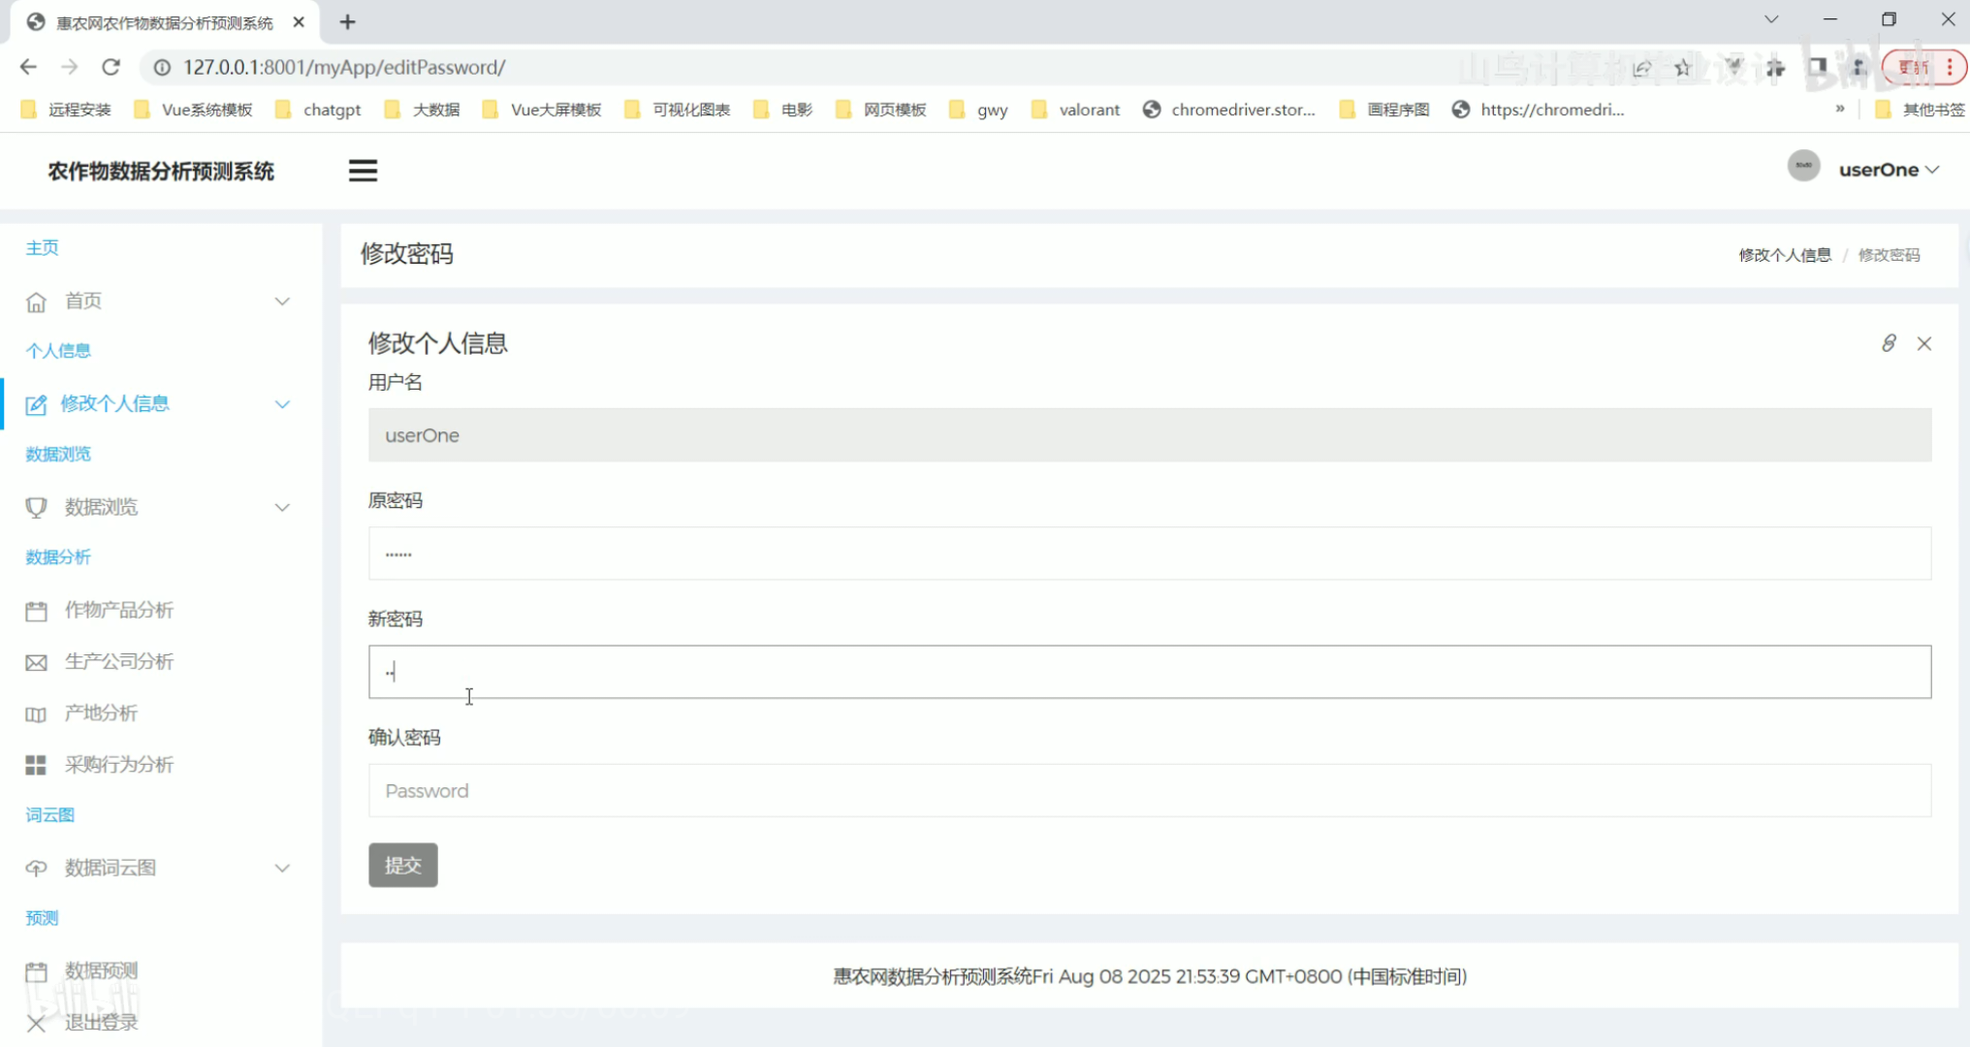Viewport: 1970px width, 1047px height.
Task: Click the link icon in the form card
Action: [x=1889, y=343]
